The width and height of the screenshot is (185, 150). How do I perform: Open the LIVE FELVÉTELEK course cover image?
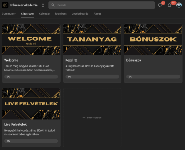pos(31,104)
